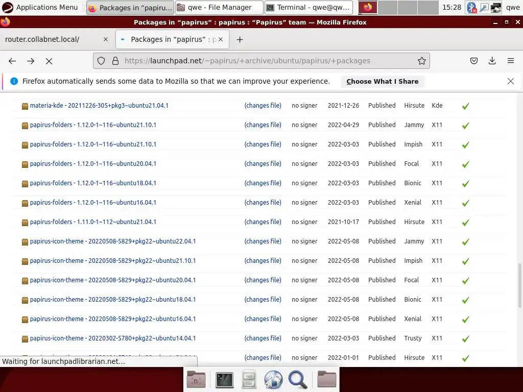Open the Applications Menu
Image resolution: width=523 pixels, height=392 pixels.
(x=40, y=7)
